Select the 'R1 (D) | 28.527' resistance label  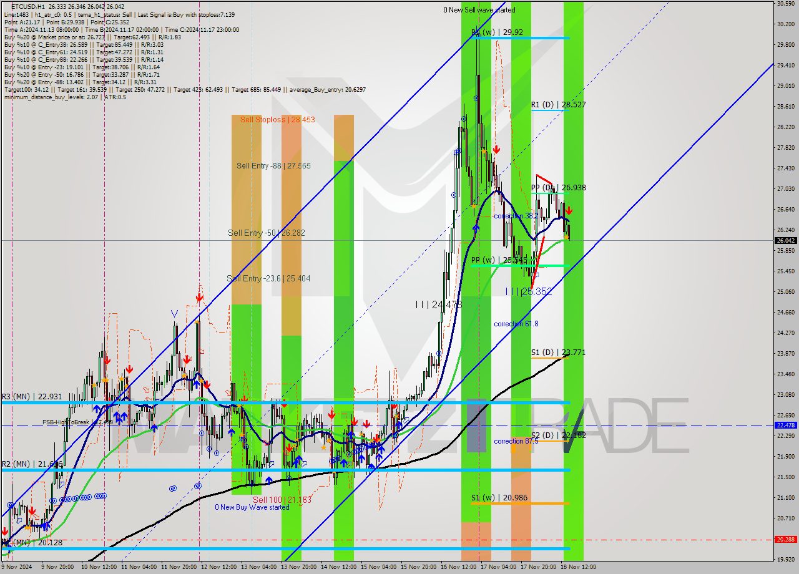coord(558,105)
